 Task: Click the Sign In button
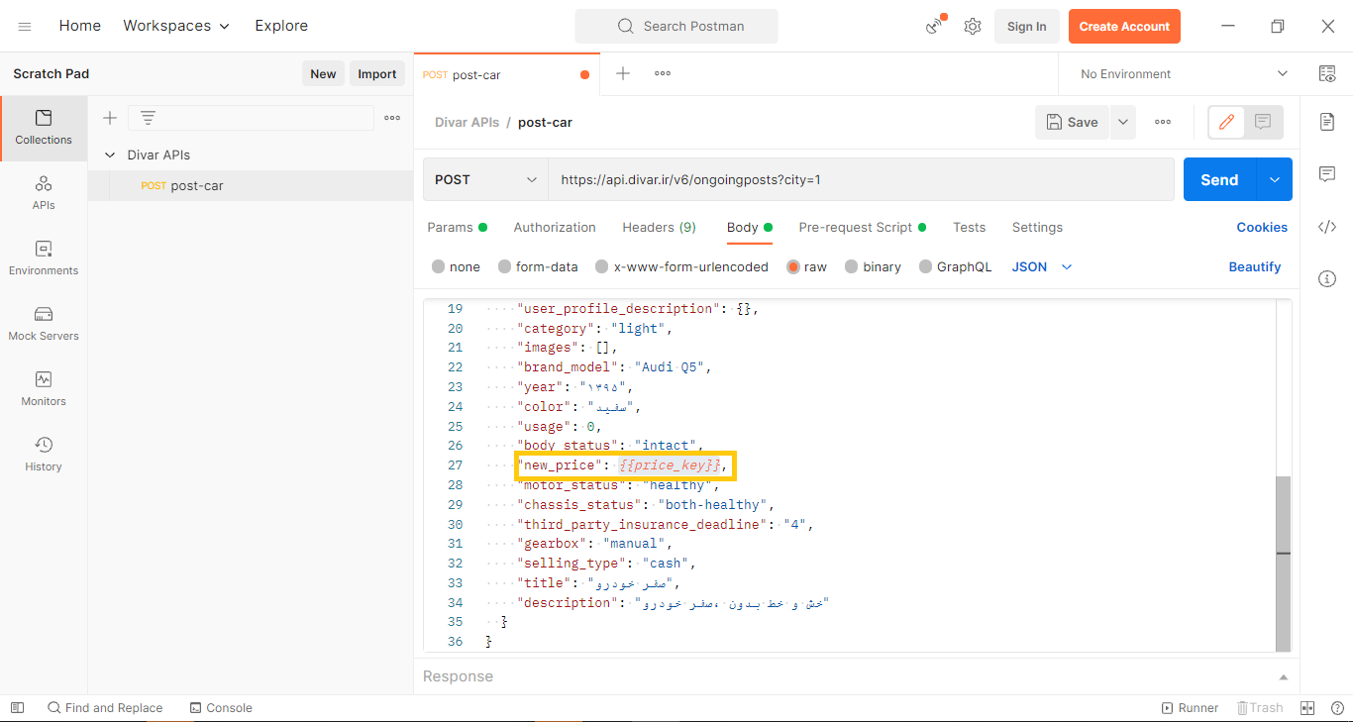pyautogui.click(x=1026, y=26)
